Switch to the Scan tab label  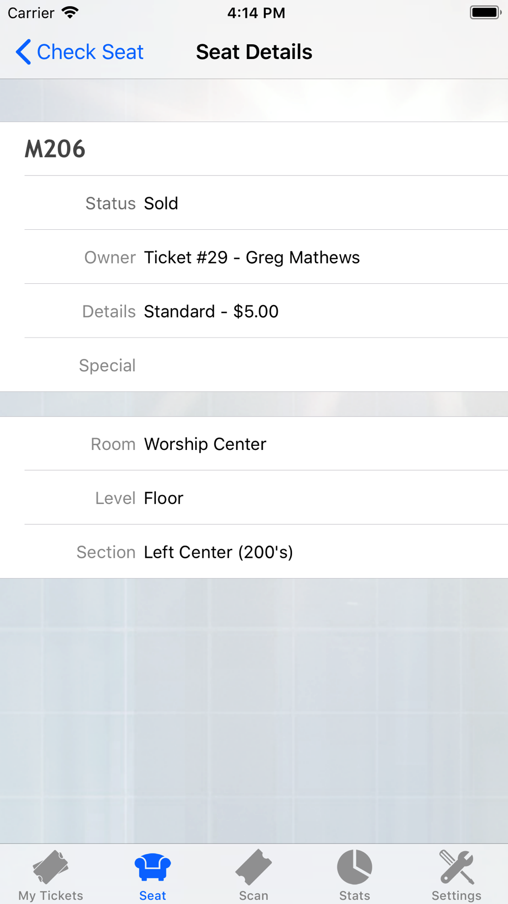pyautogui.click(x=253, y=895)
